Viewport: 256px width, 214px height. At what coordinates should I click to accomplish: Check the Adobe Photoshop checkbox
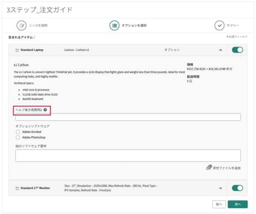tap(18, 137)
